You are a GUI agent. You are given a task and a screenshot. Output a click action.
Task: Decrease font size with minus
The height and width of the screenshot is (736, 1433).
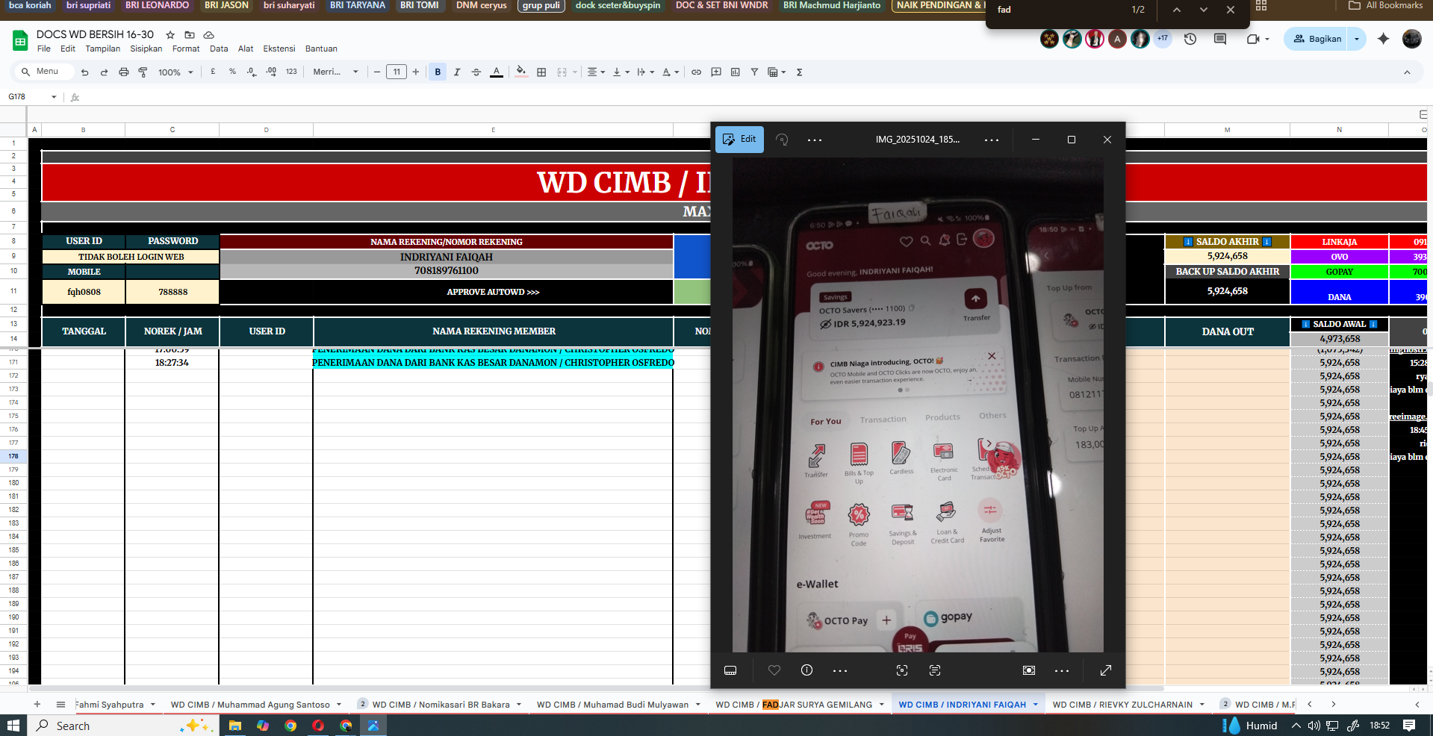[377, 72]
